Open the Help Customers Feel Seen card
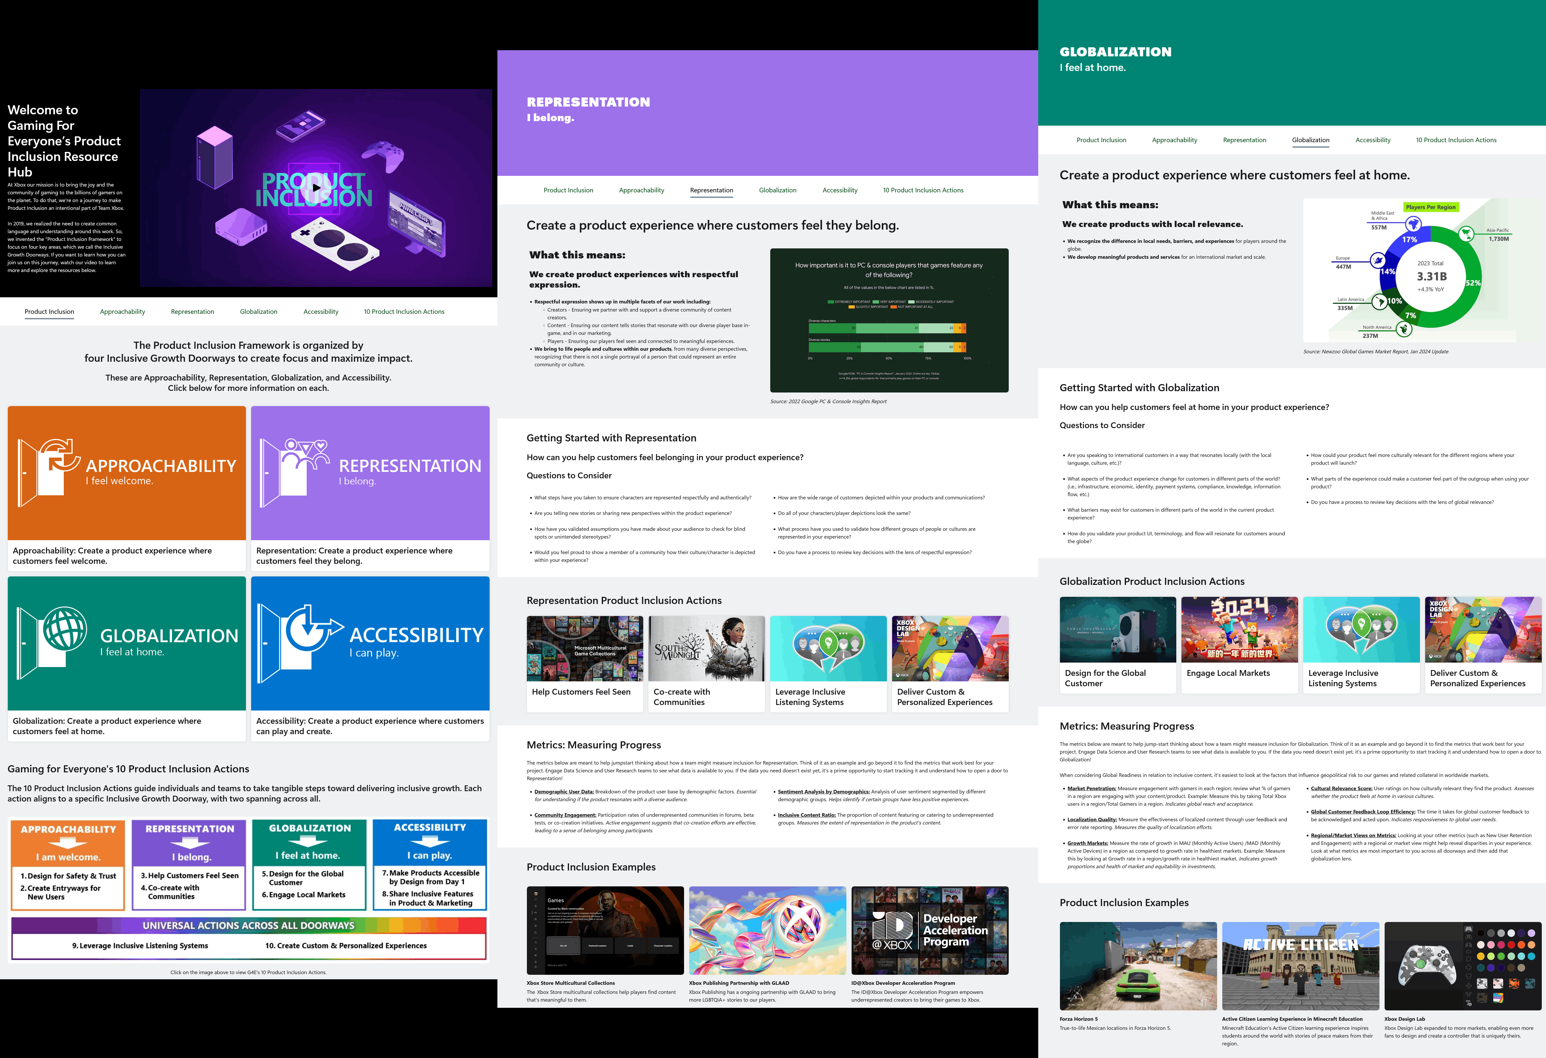Image resolution: width=1546 pixels, height=1058 pixels. (585, 664)
